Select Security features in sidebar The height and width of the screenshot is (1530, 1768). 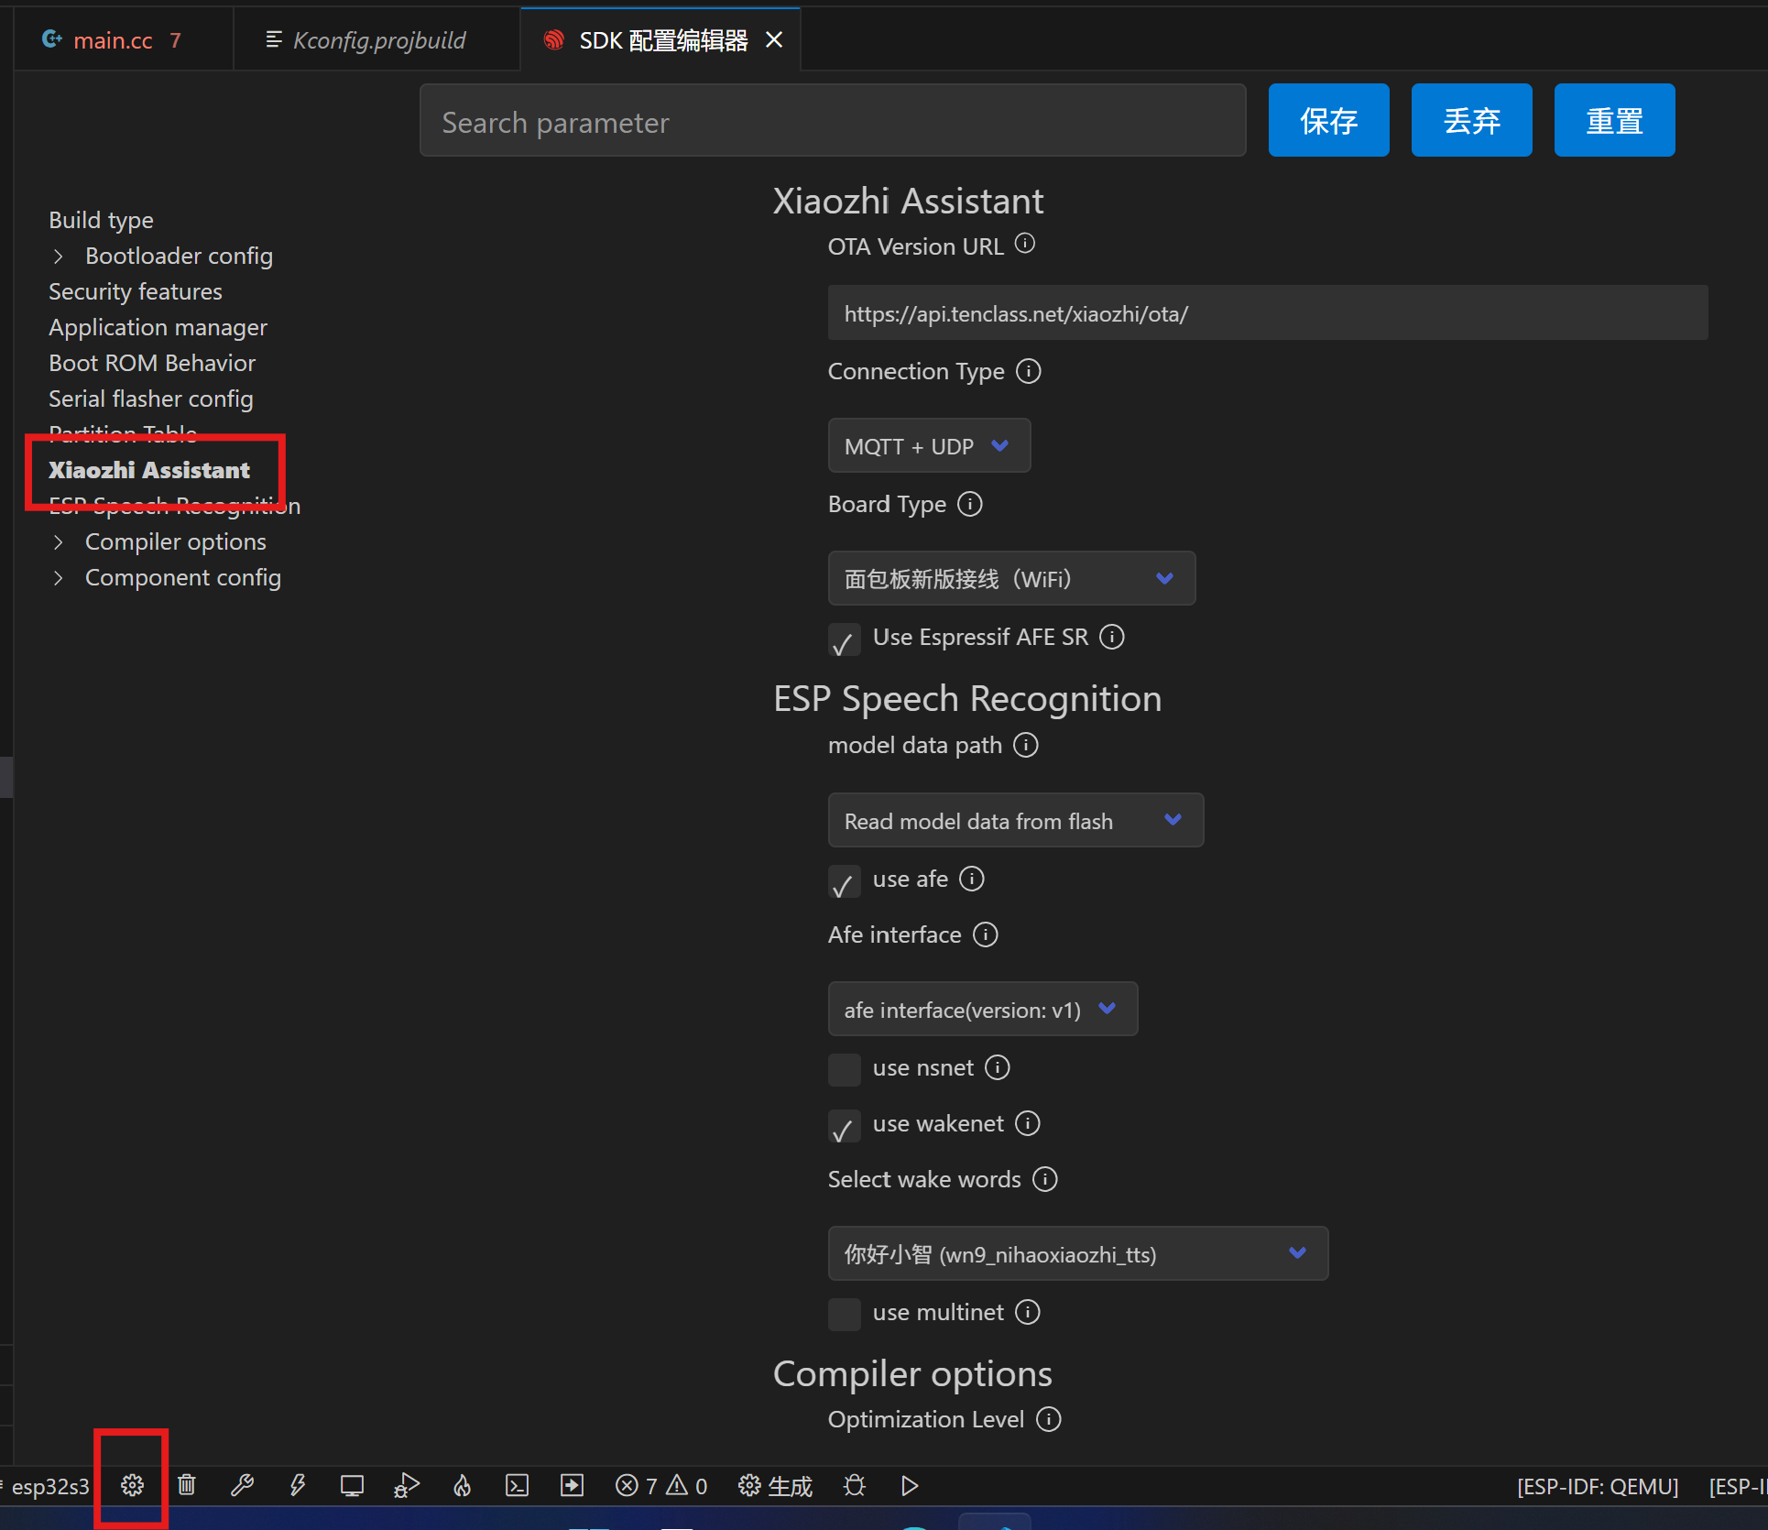pos(136,291)
